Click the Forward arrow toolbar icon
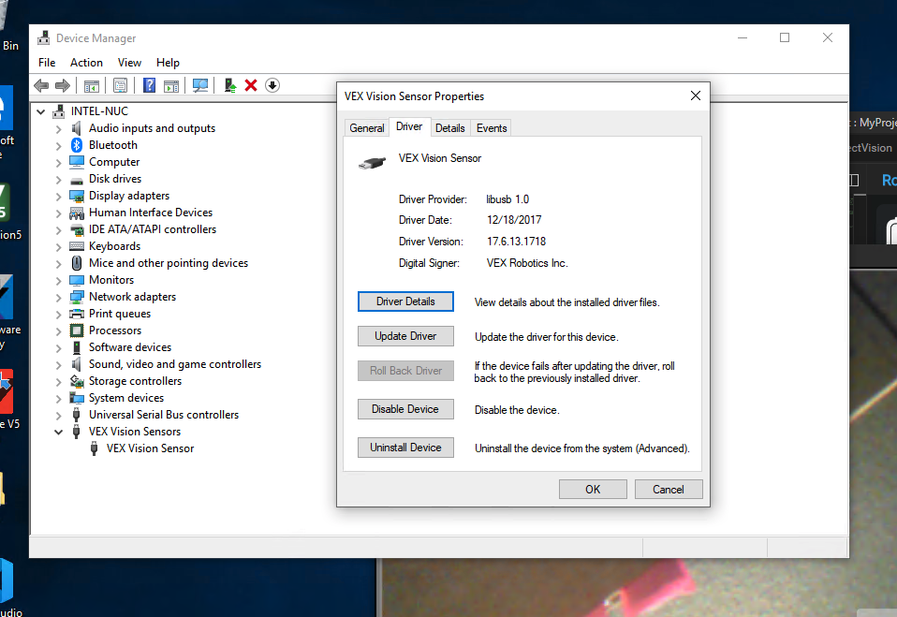 63,86
